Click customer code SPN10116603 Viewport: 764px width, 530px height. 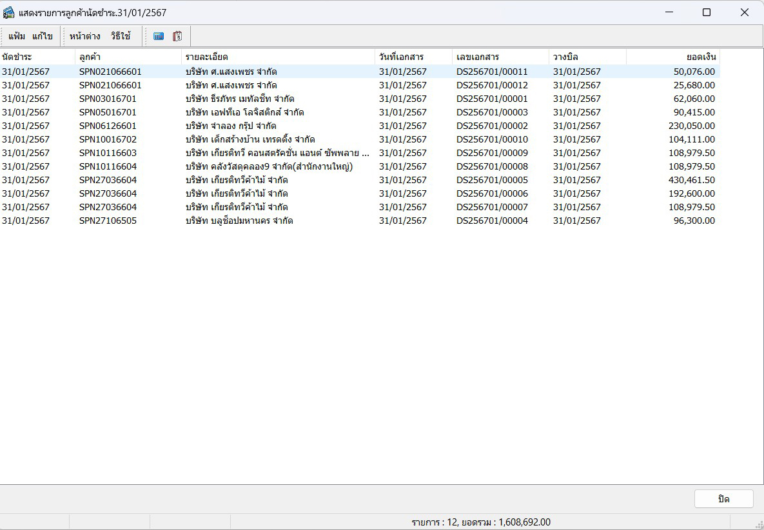point(108,153)
